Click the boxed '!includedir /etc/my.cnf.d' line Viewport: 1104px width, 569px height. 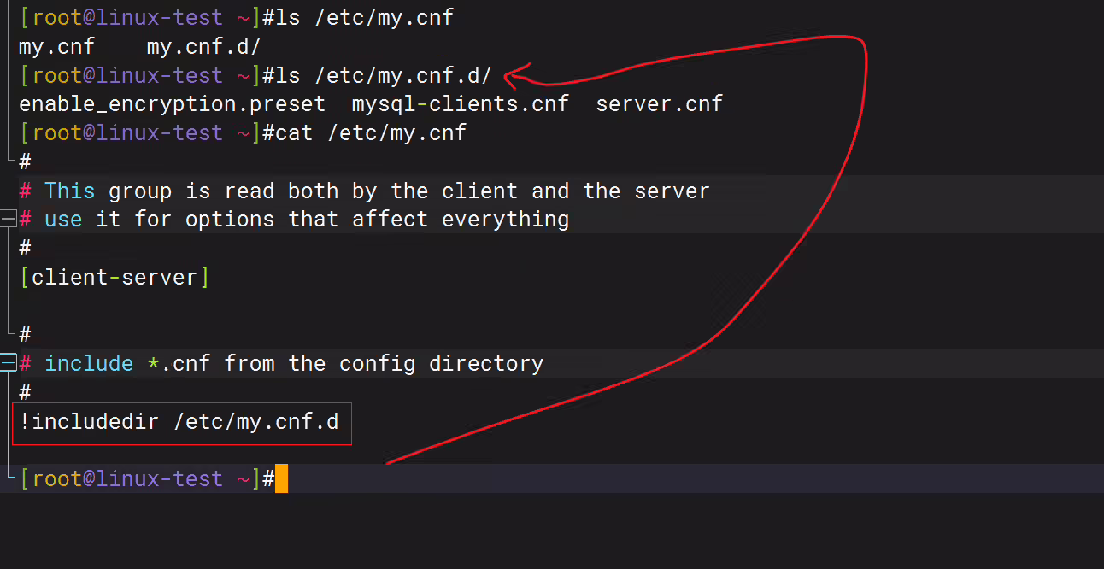(x=181, y=423)
